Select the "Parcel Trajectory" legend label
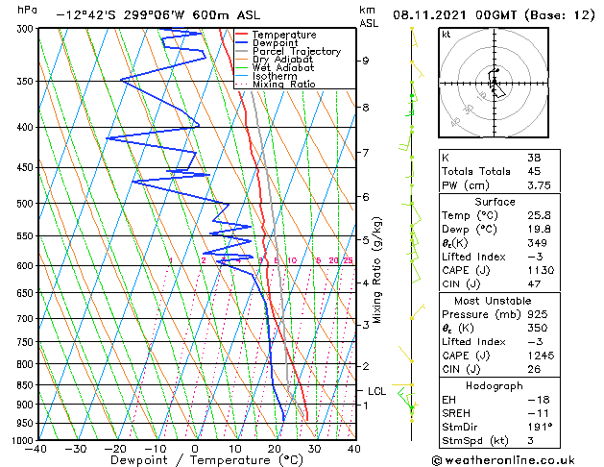 click(297, 51)
